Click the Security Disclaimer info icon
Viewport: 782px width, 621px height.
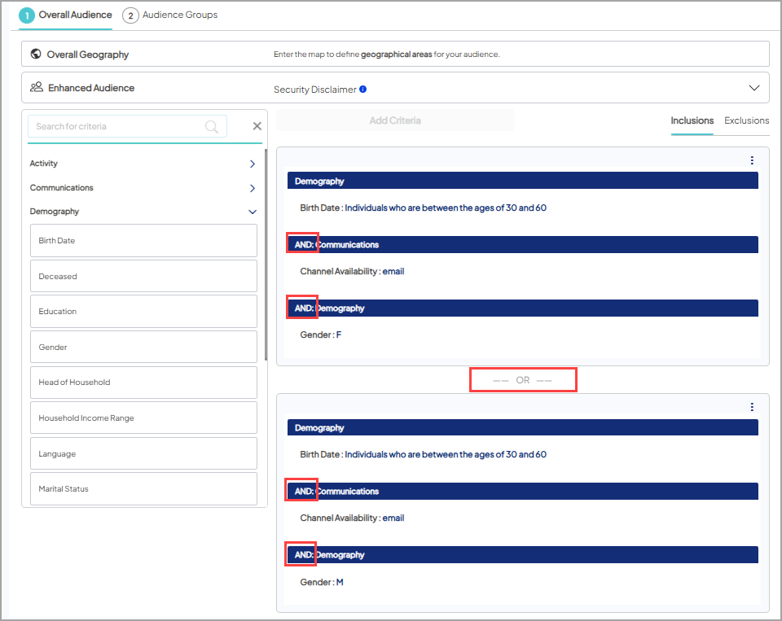(x=363, y=90)
